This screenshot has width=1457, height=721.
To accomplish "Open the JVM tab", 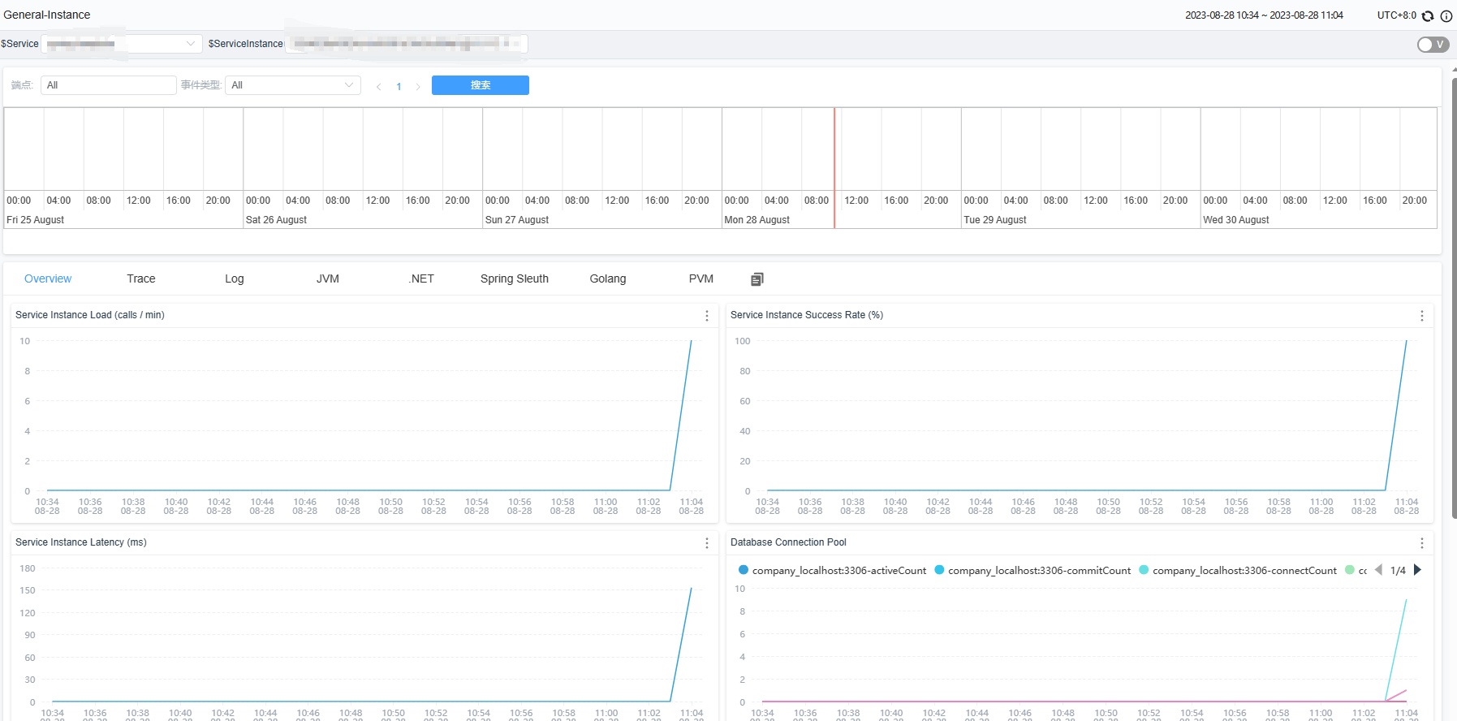I will click(328, 278).
